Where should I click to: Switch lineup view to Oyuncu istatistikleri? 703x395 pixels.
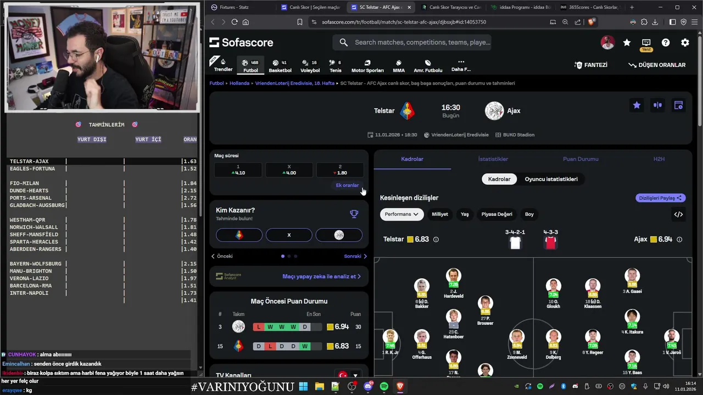tap(551, 179)
